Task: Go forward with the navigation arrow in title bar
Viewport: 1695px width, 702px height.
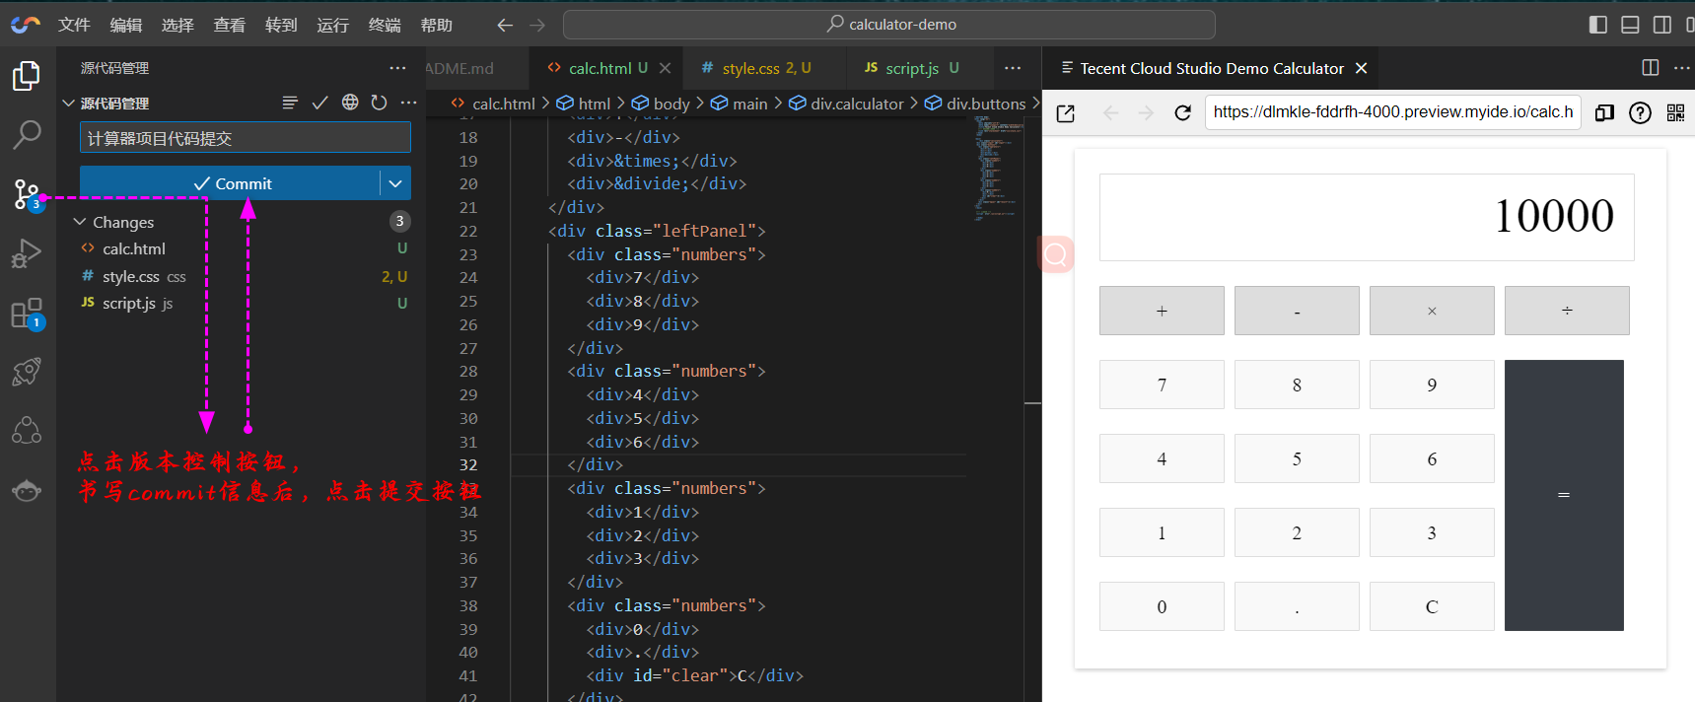Action: tap(537, 25)
